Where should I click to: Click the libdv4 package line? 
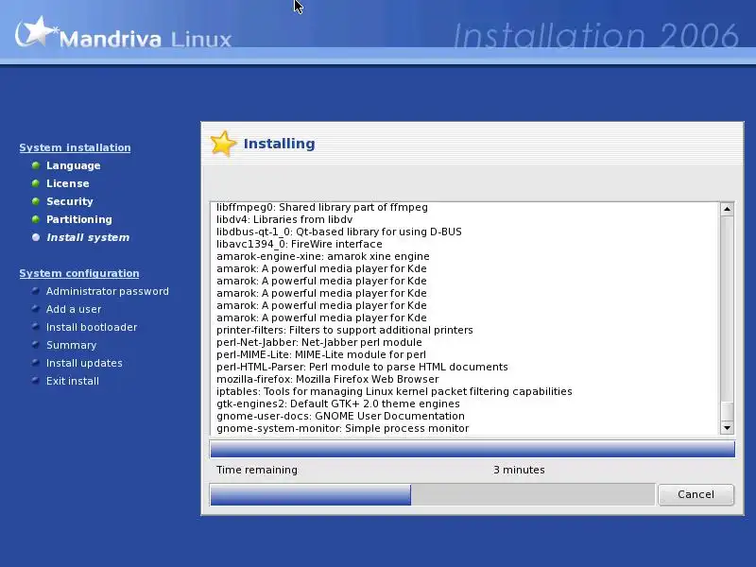[x=284, y=219]
